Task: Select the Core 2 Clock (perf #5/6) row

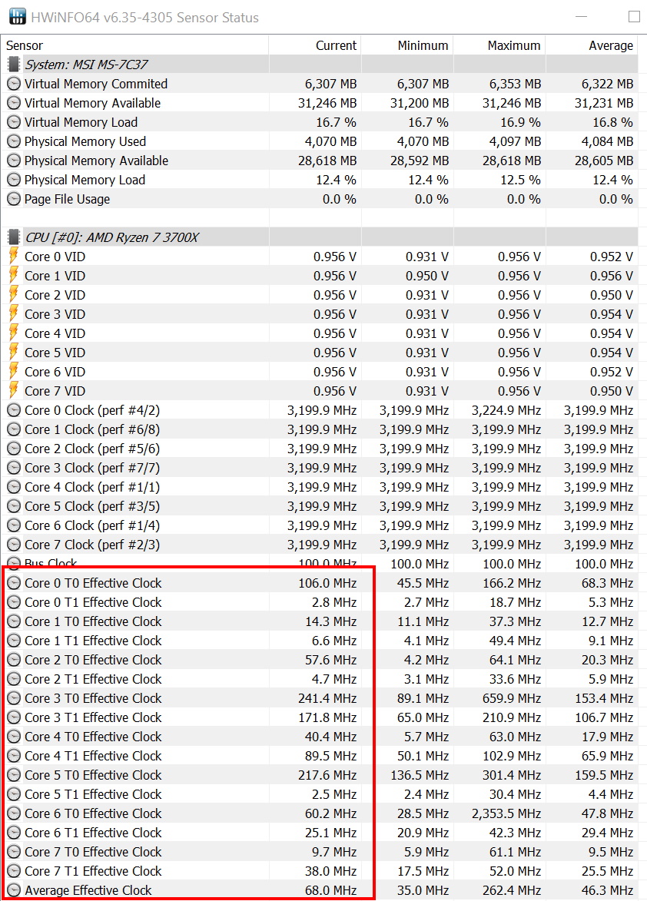Action: pyautogui.click(x=320, y=449)
